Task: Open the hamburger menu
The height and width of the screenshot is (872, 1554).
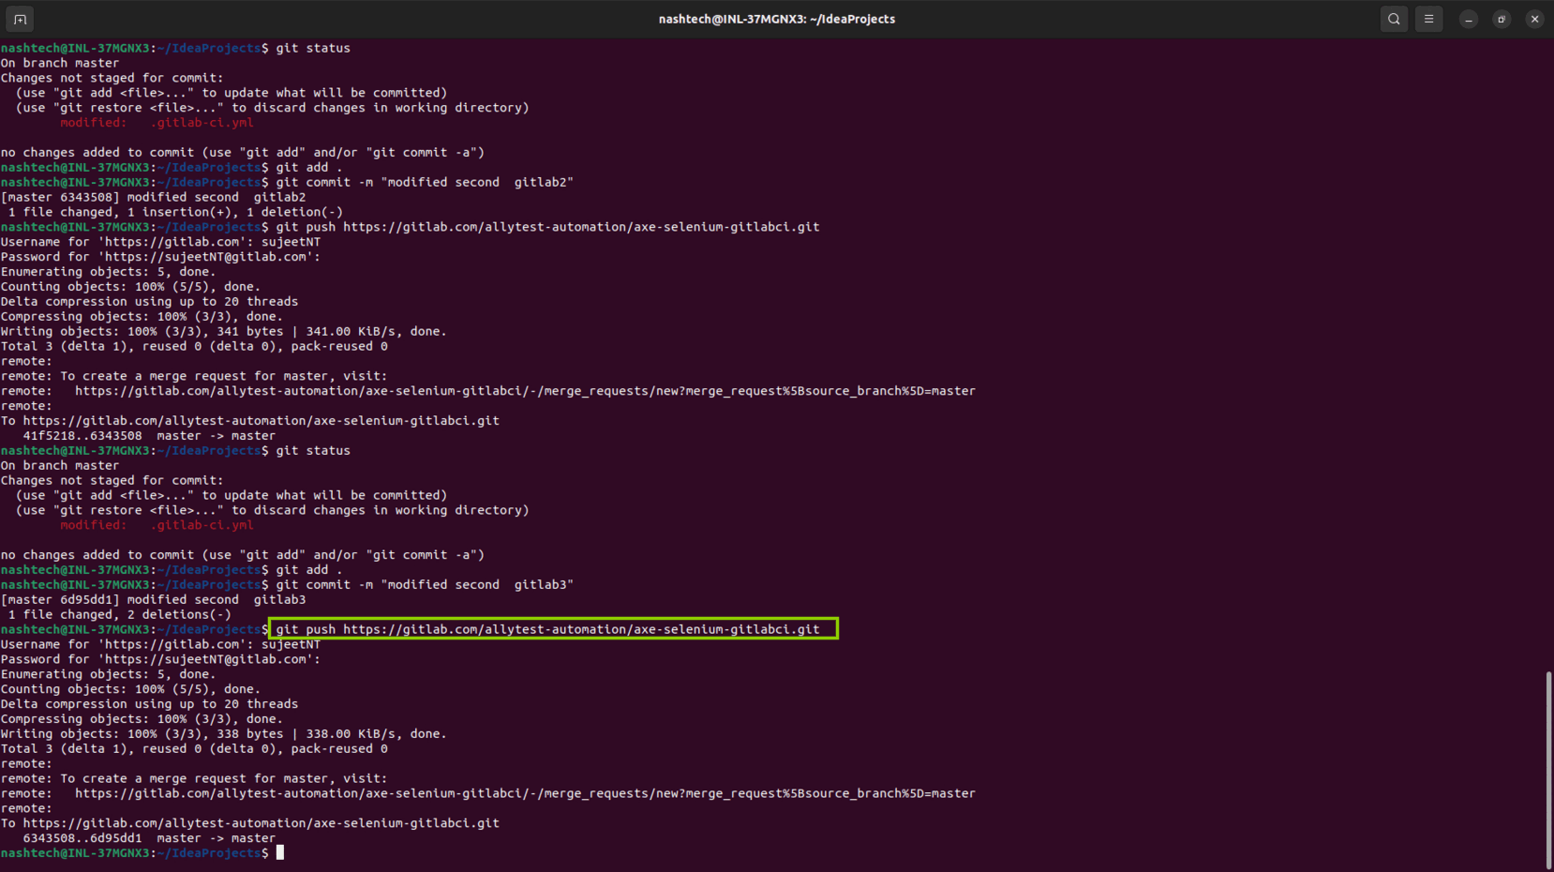Action: (x=1428, y=18)
